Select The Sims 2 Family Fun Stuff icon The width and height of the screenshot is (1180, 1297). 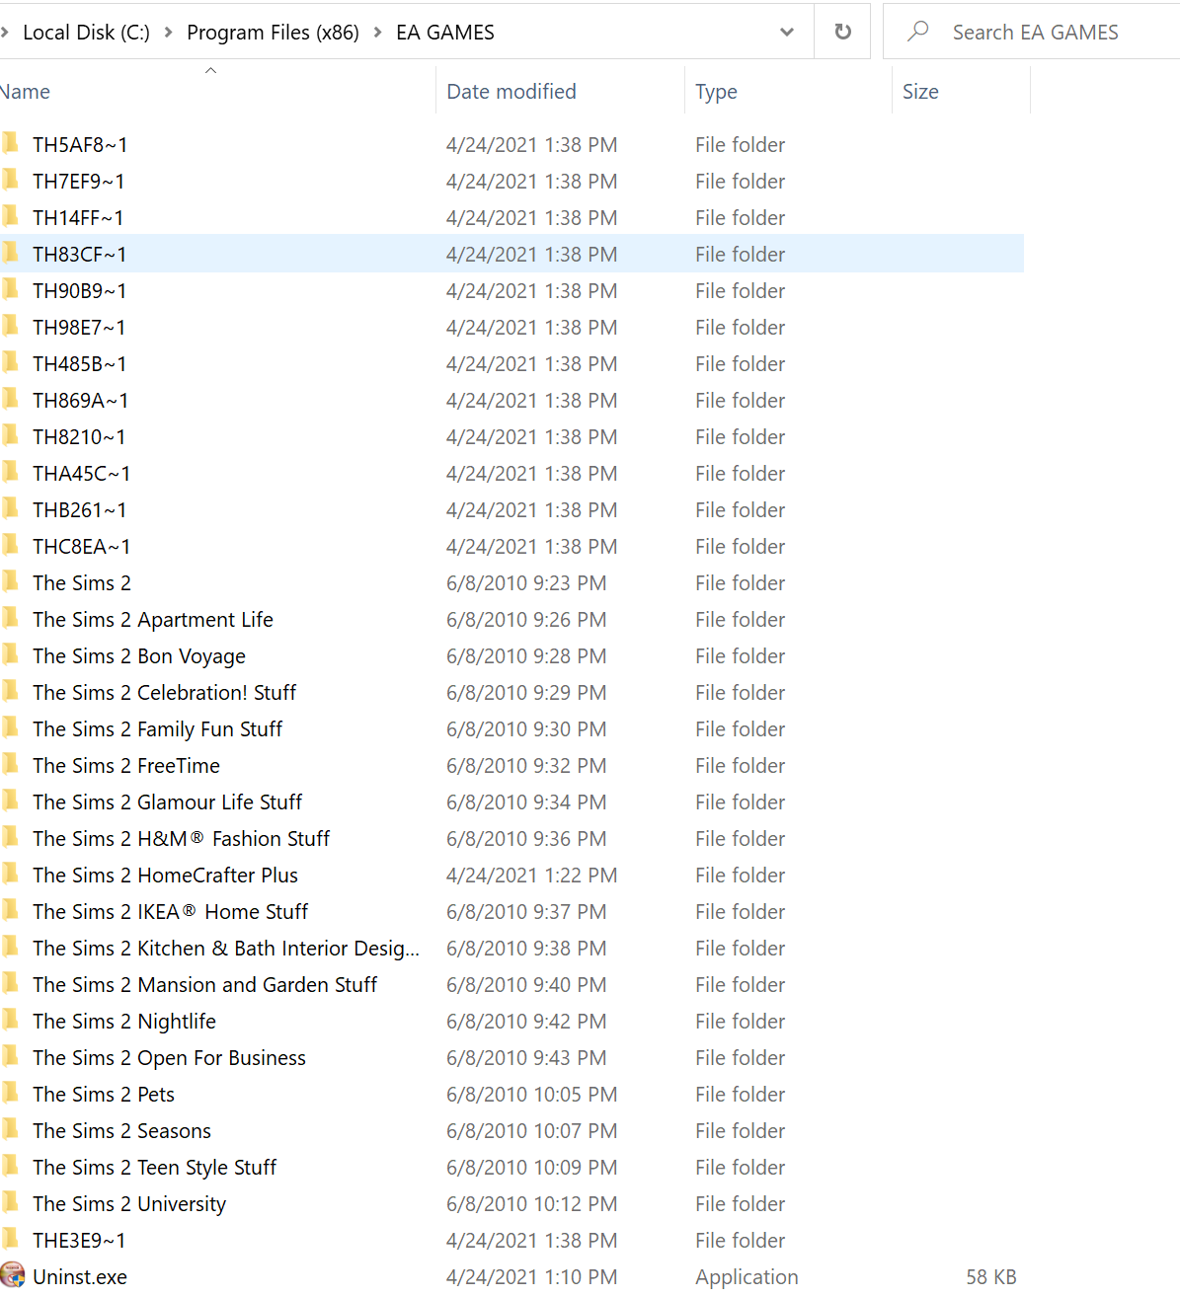click(x=11, y=727)
